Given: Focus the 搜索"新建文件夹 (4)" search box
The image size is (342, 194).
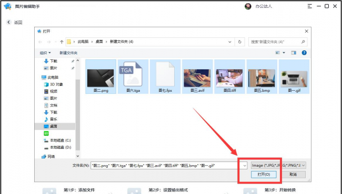Looking at the screenshot, I should tap(278, 42).
